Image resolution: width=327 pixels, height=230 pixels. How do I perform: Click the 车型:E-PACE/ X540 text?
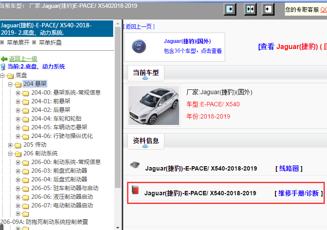pyautogui.click(x=213, y=104)
